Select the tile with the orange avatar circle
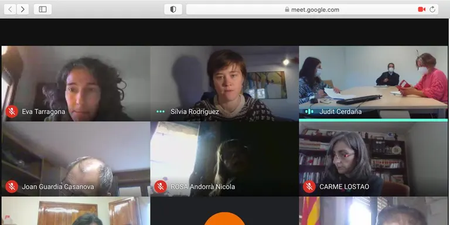 coord(224,211)
